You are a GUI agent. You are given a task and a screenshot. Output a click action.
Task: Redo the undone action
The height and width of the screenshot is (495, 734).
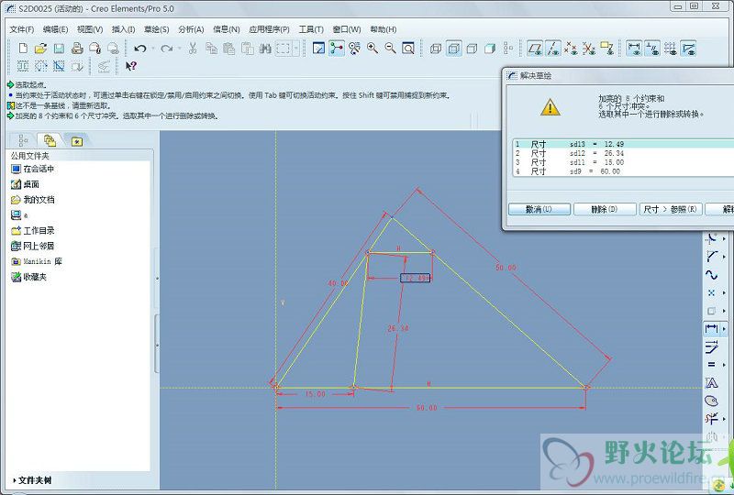[x=167, y=49]
